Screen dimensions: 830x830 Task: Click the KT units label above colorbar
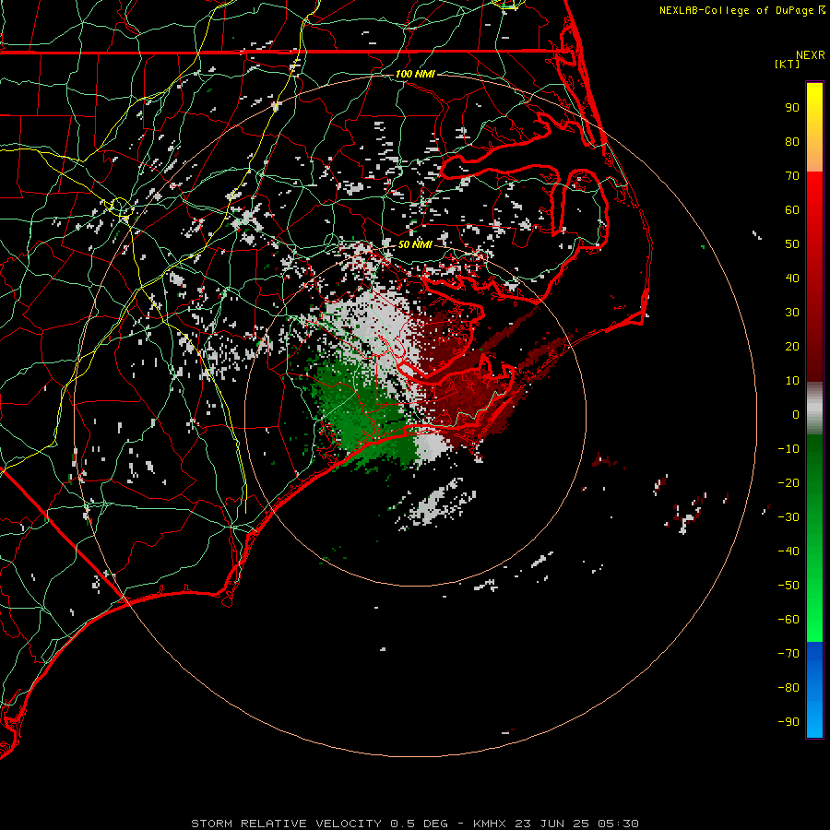788,64
